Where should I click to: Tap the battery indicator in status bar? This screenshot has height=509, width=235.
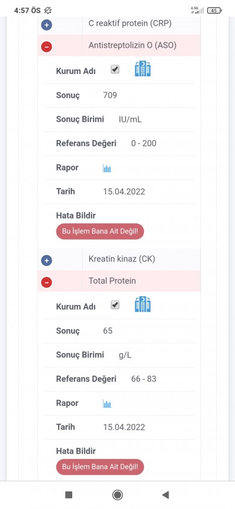tap(214, 11)
